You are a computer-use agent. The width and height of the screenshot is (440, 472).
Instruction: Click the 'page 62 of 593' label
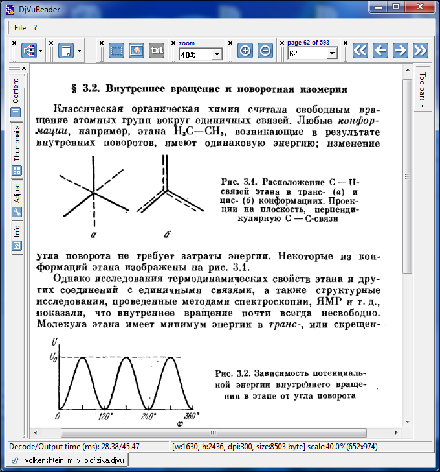coord(308,43)
